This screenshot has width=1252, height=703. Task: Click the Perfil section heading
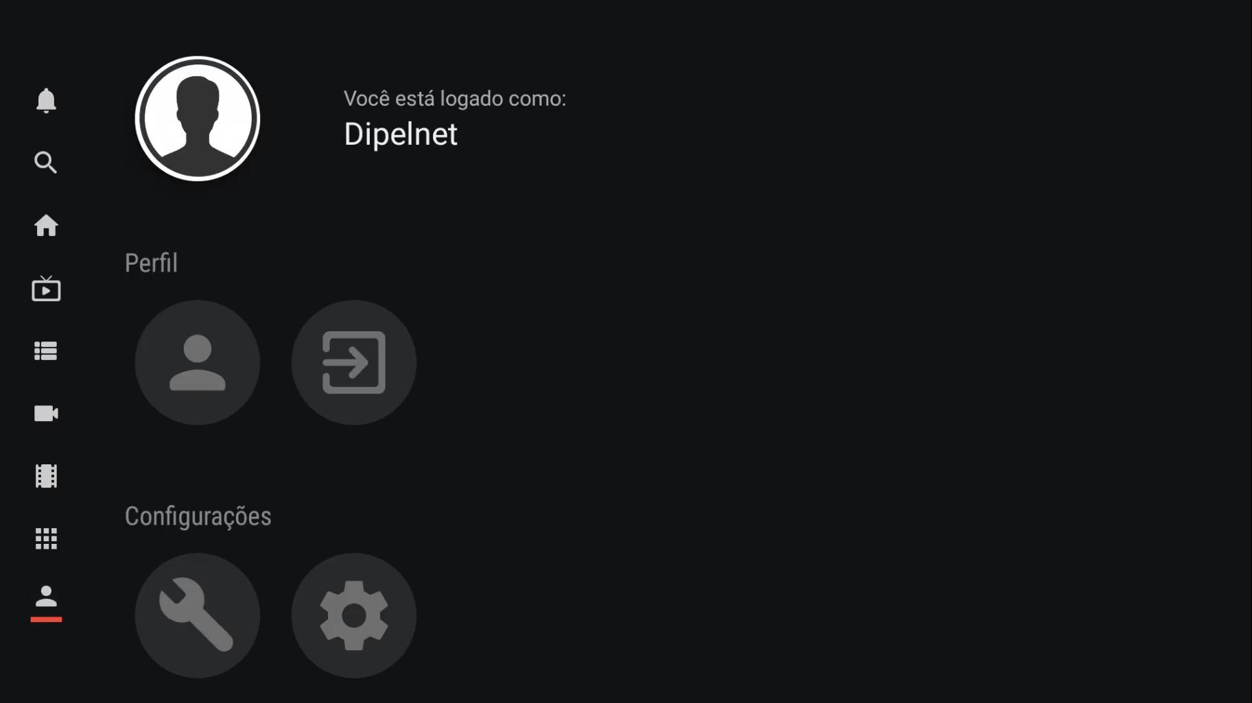pyautogui.click(x=151, y=263)
